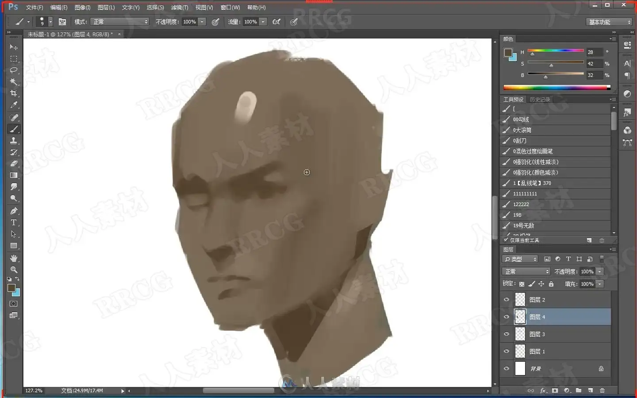Hide layer 图层 3
This screenshot has width=637, height=398.
tap(507, 334)
